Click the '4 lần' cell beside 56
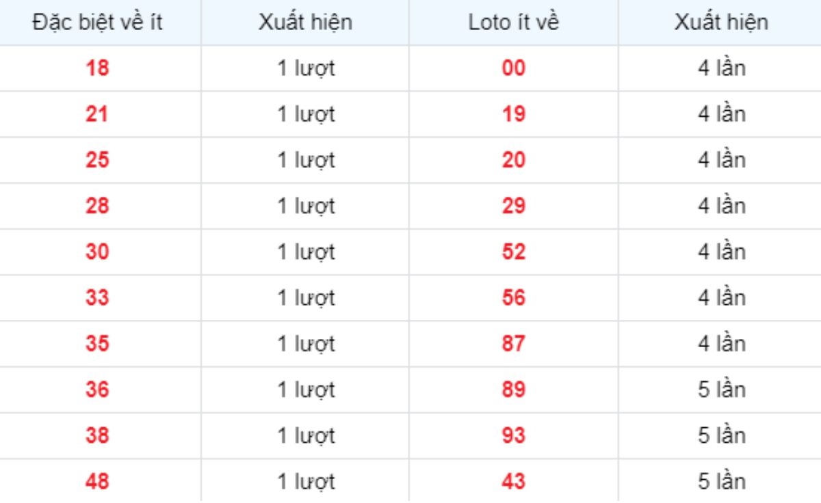The height and width of the screenshot is (503, 821). click(721, 298)
